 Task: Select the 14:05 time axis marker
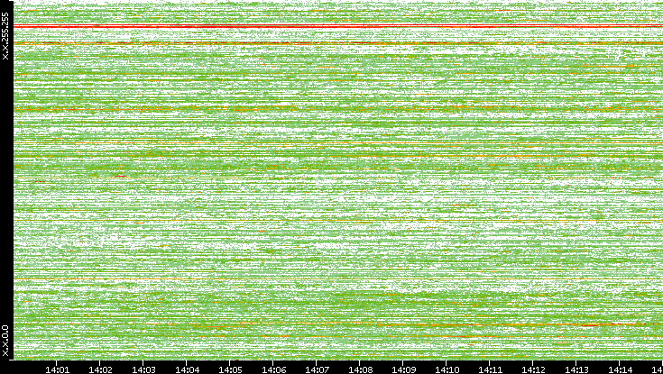(231, 369)
